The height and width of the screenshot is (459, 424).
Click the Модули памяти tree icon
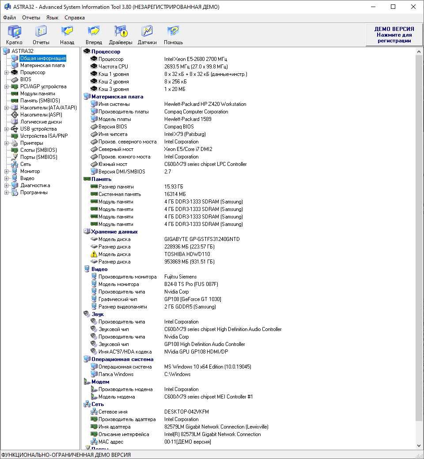click(x=15, y=94)
